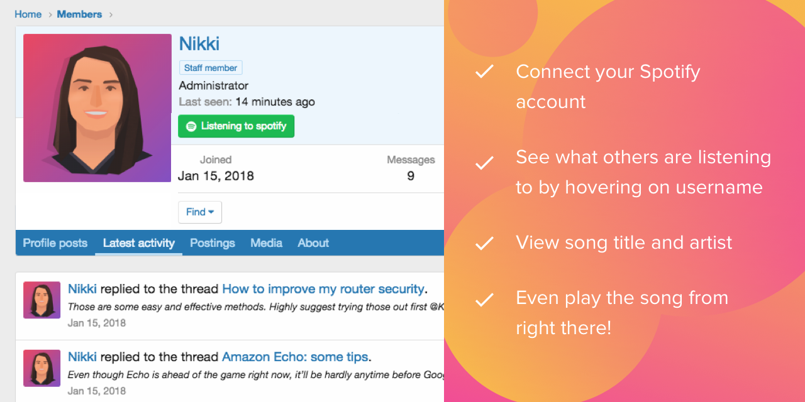805x402 pixels.
Task: Click the Nikki username in the second activity item
Action: click(82, 357)
